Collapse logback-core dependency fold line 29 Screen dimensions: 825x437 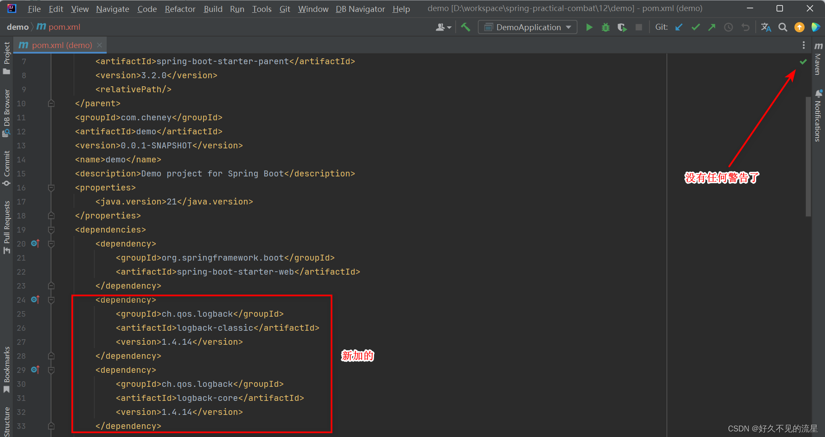[51, 370]
